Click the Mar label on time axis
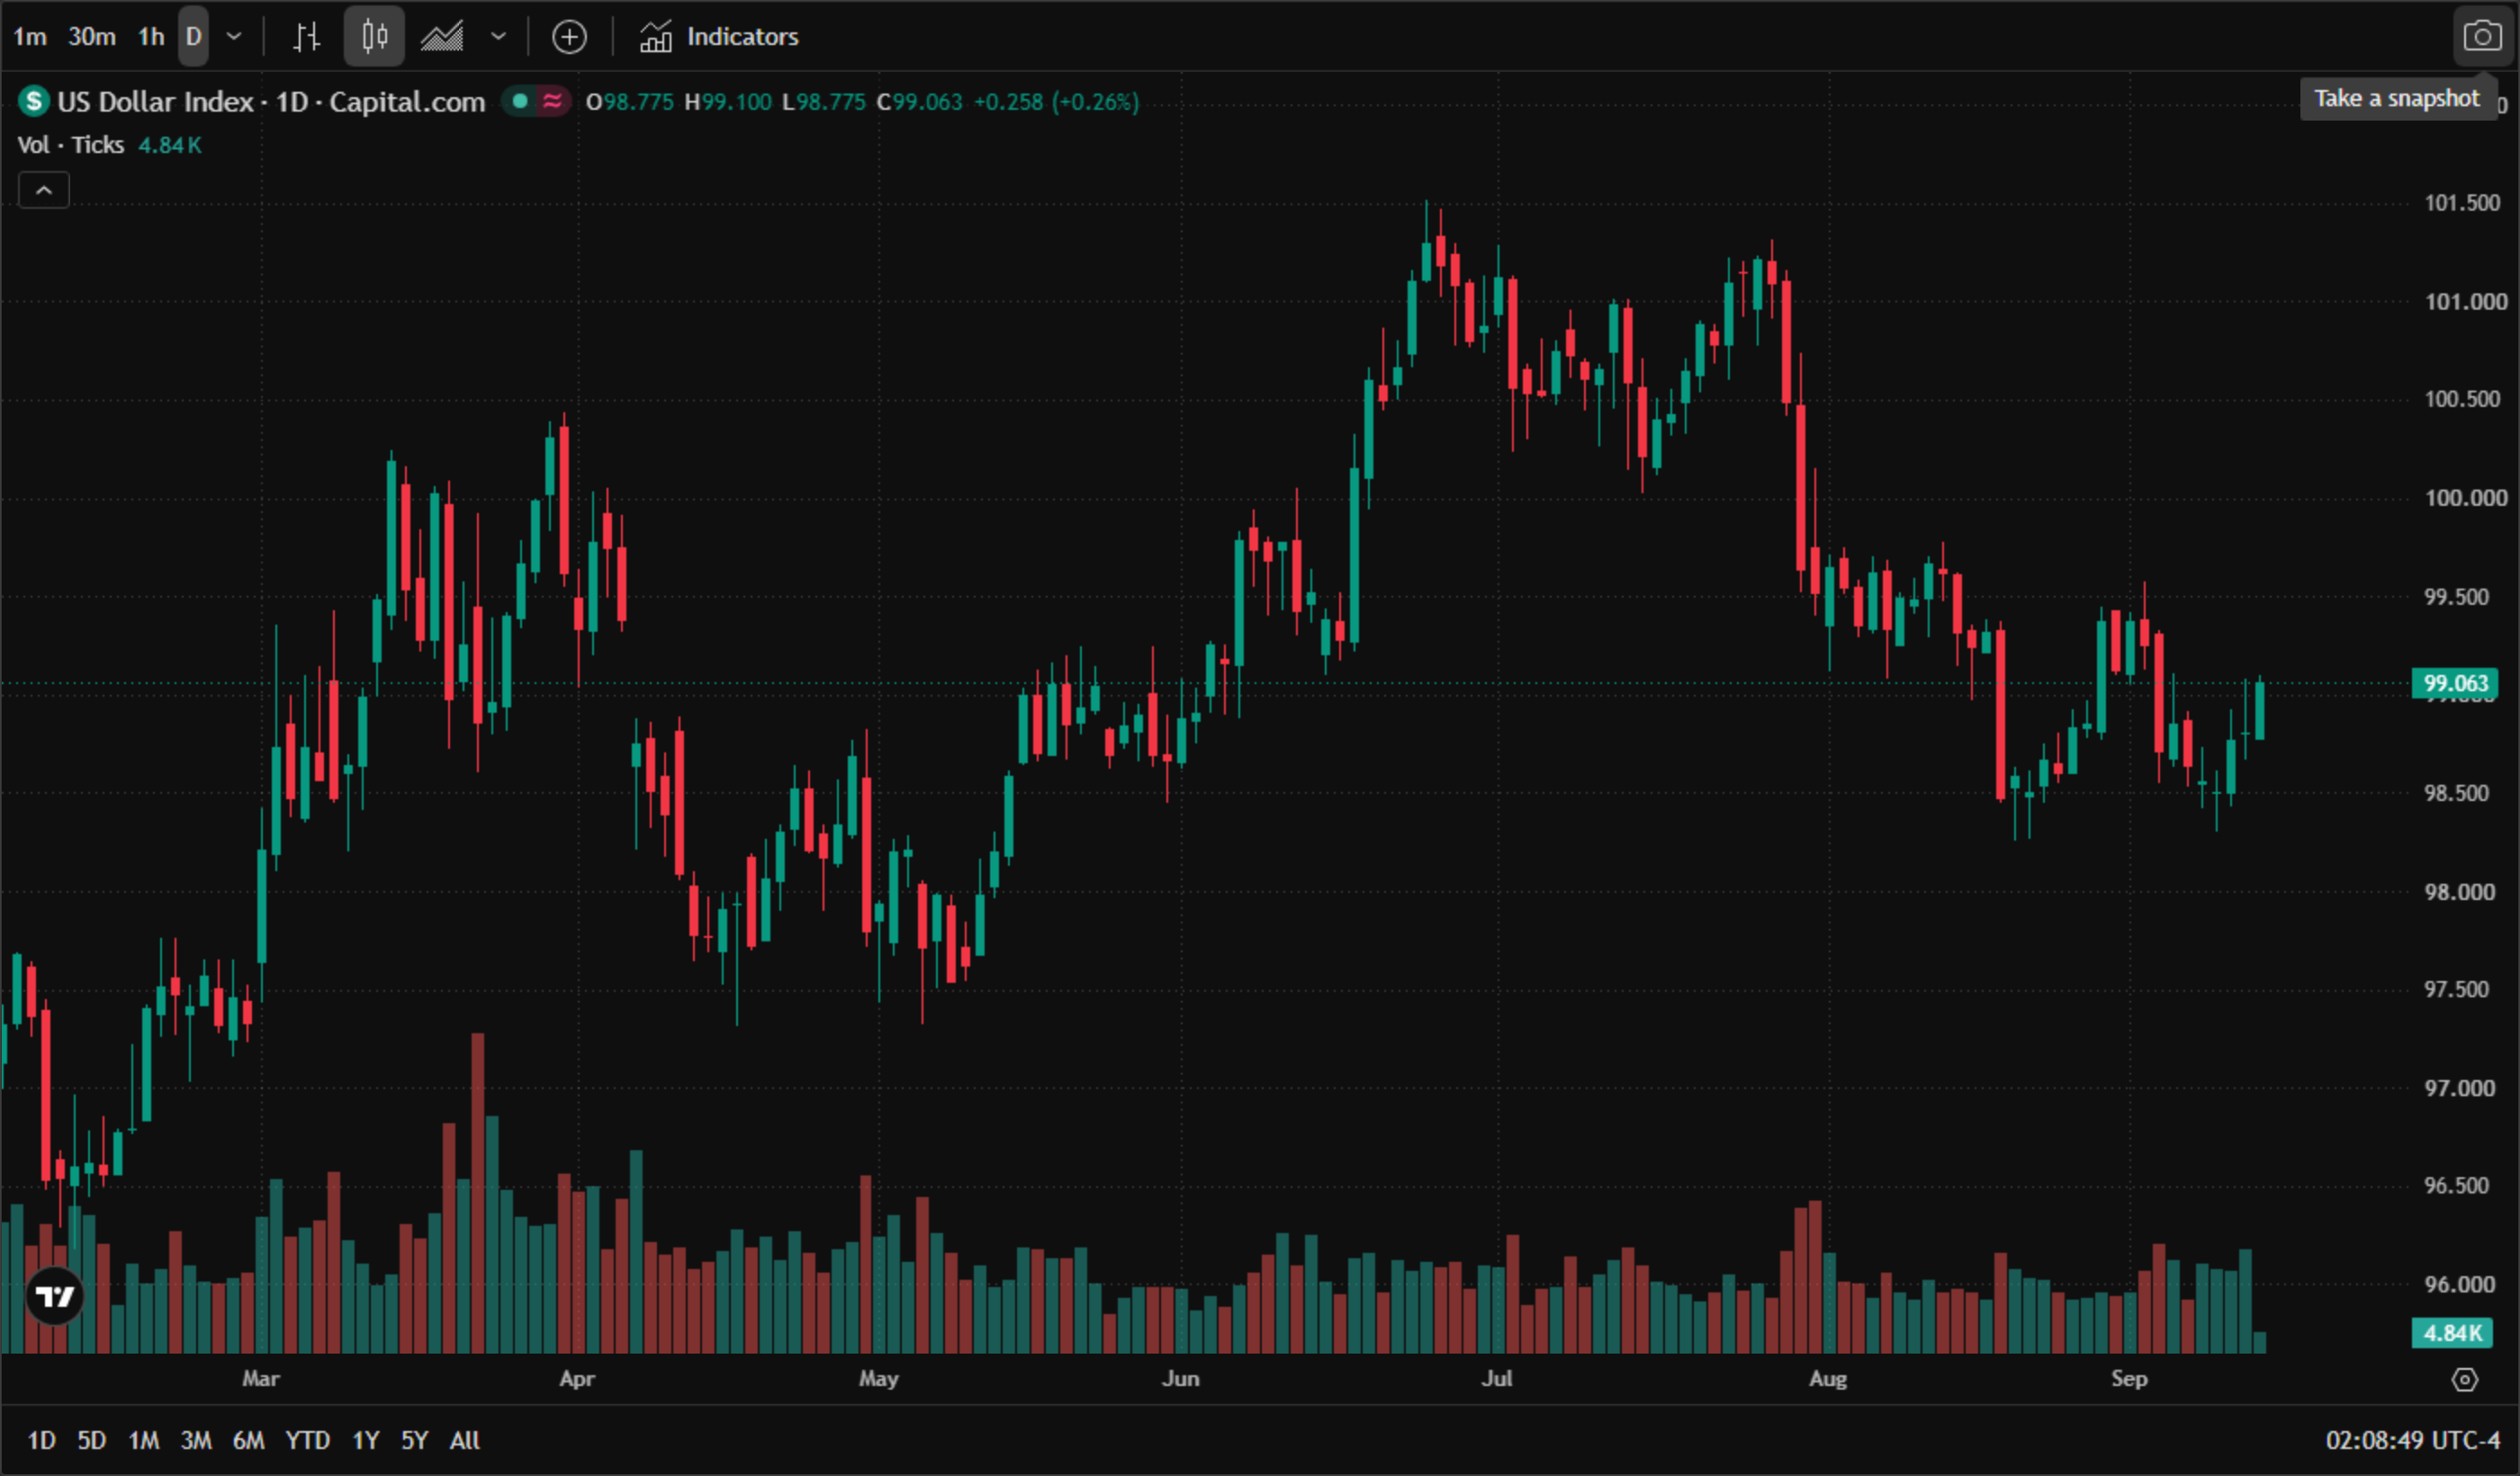This screenshot has height=1476, width=2520. pos(261,1379)
